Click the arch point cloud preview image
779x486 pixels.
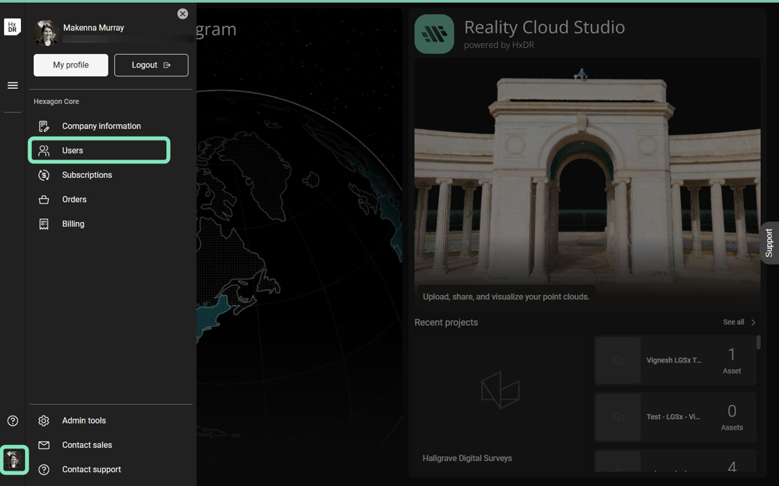tap(587, 183)
